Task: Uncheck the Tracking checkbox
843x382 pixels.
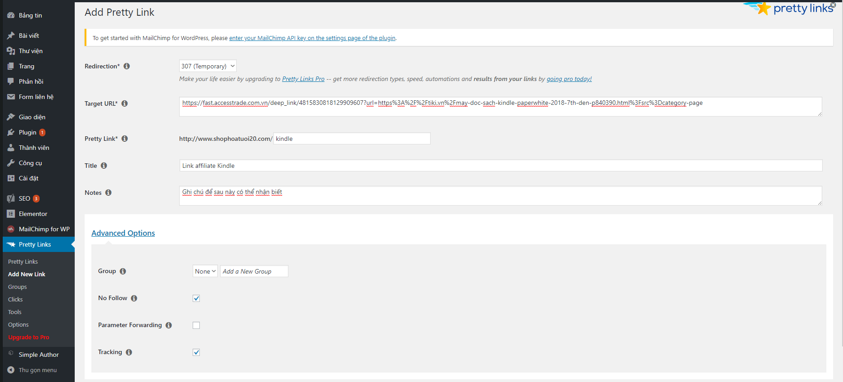Action: pyautogui.click(x=196, y=352)
